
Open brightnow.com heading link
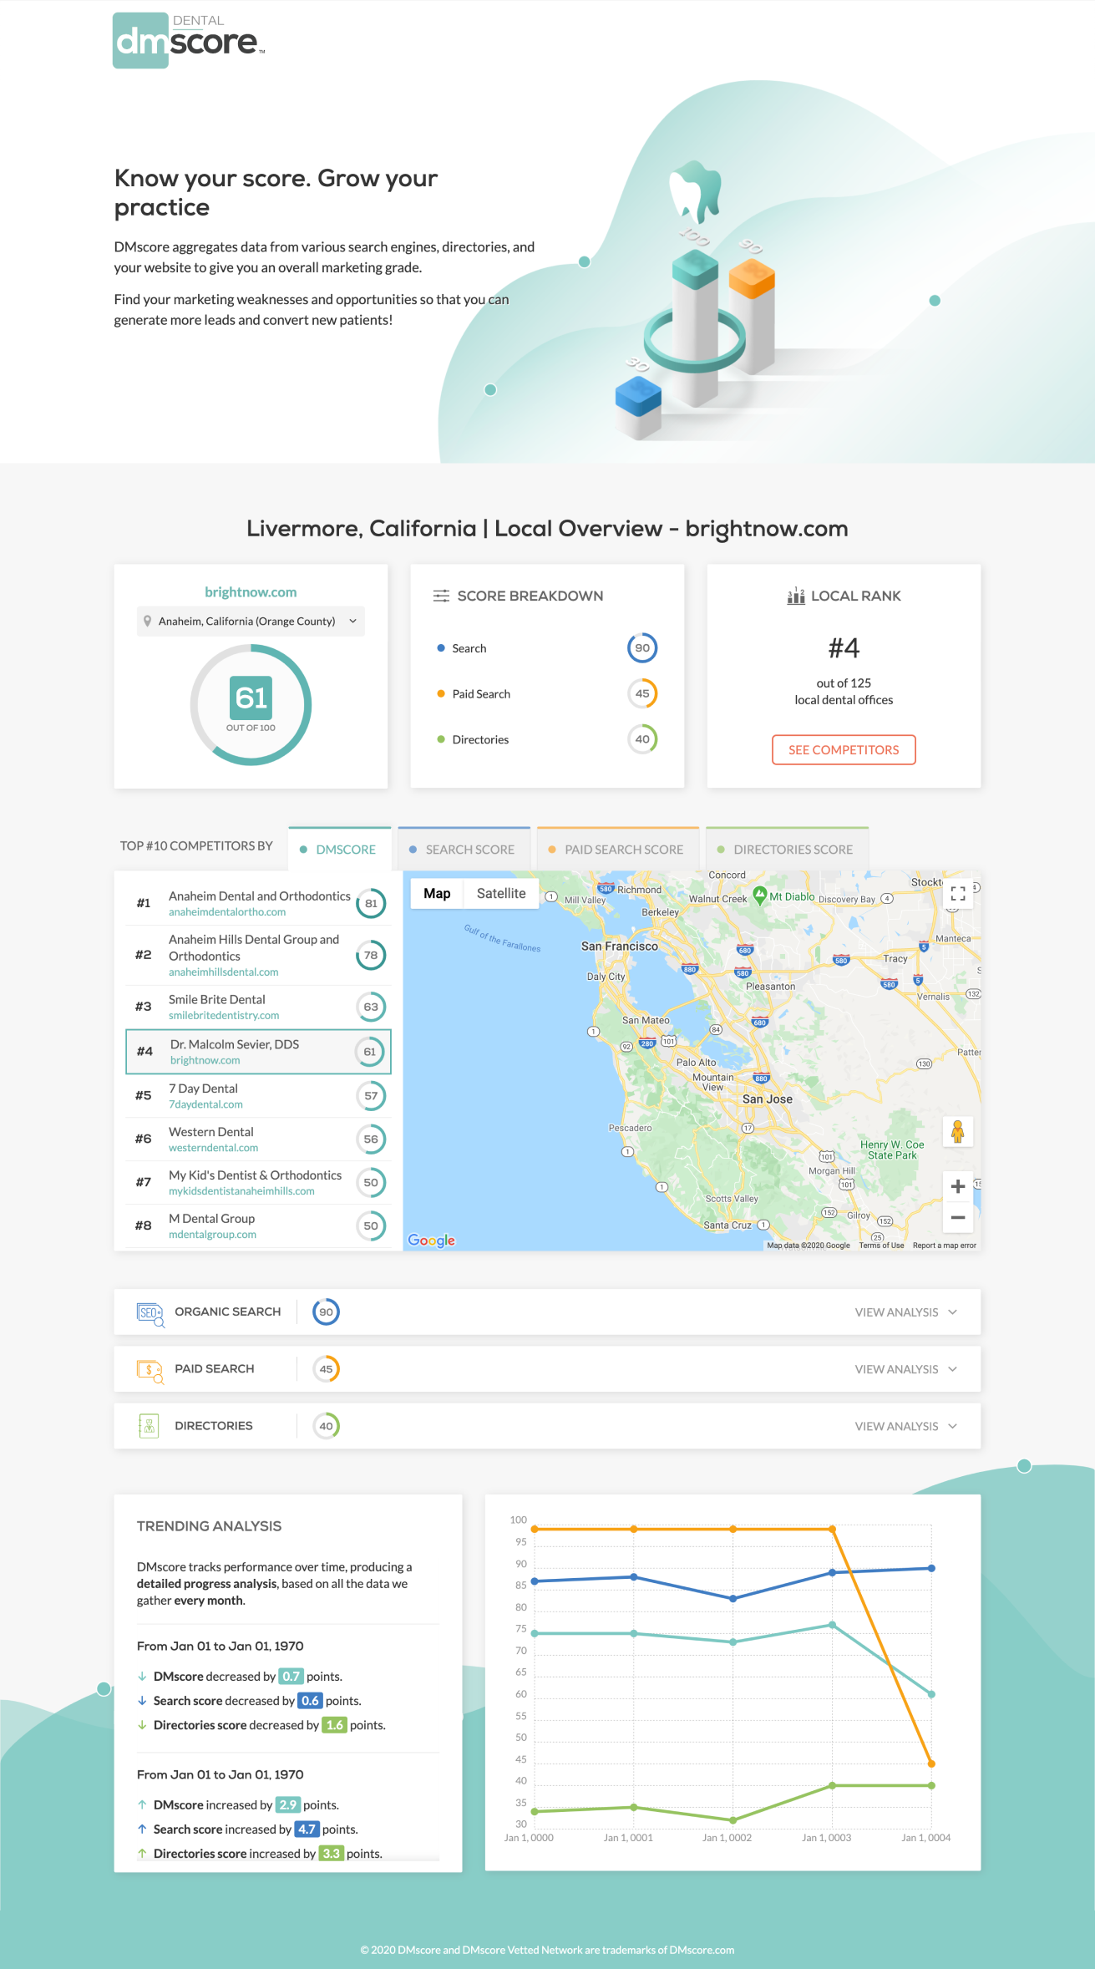(251, 591)
